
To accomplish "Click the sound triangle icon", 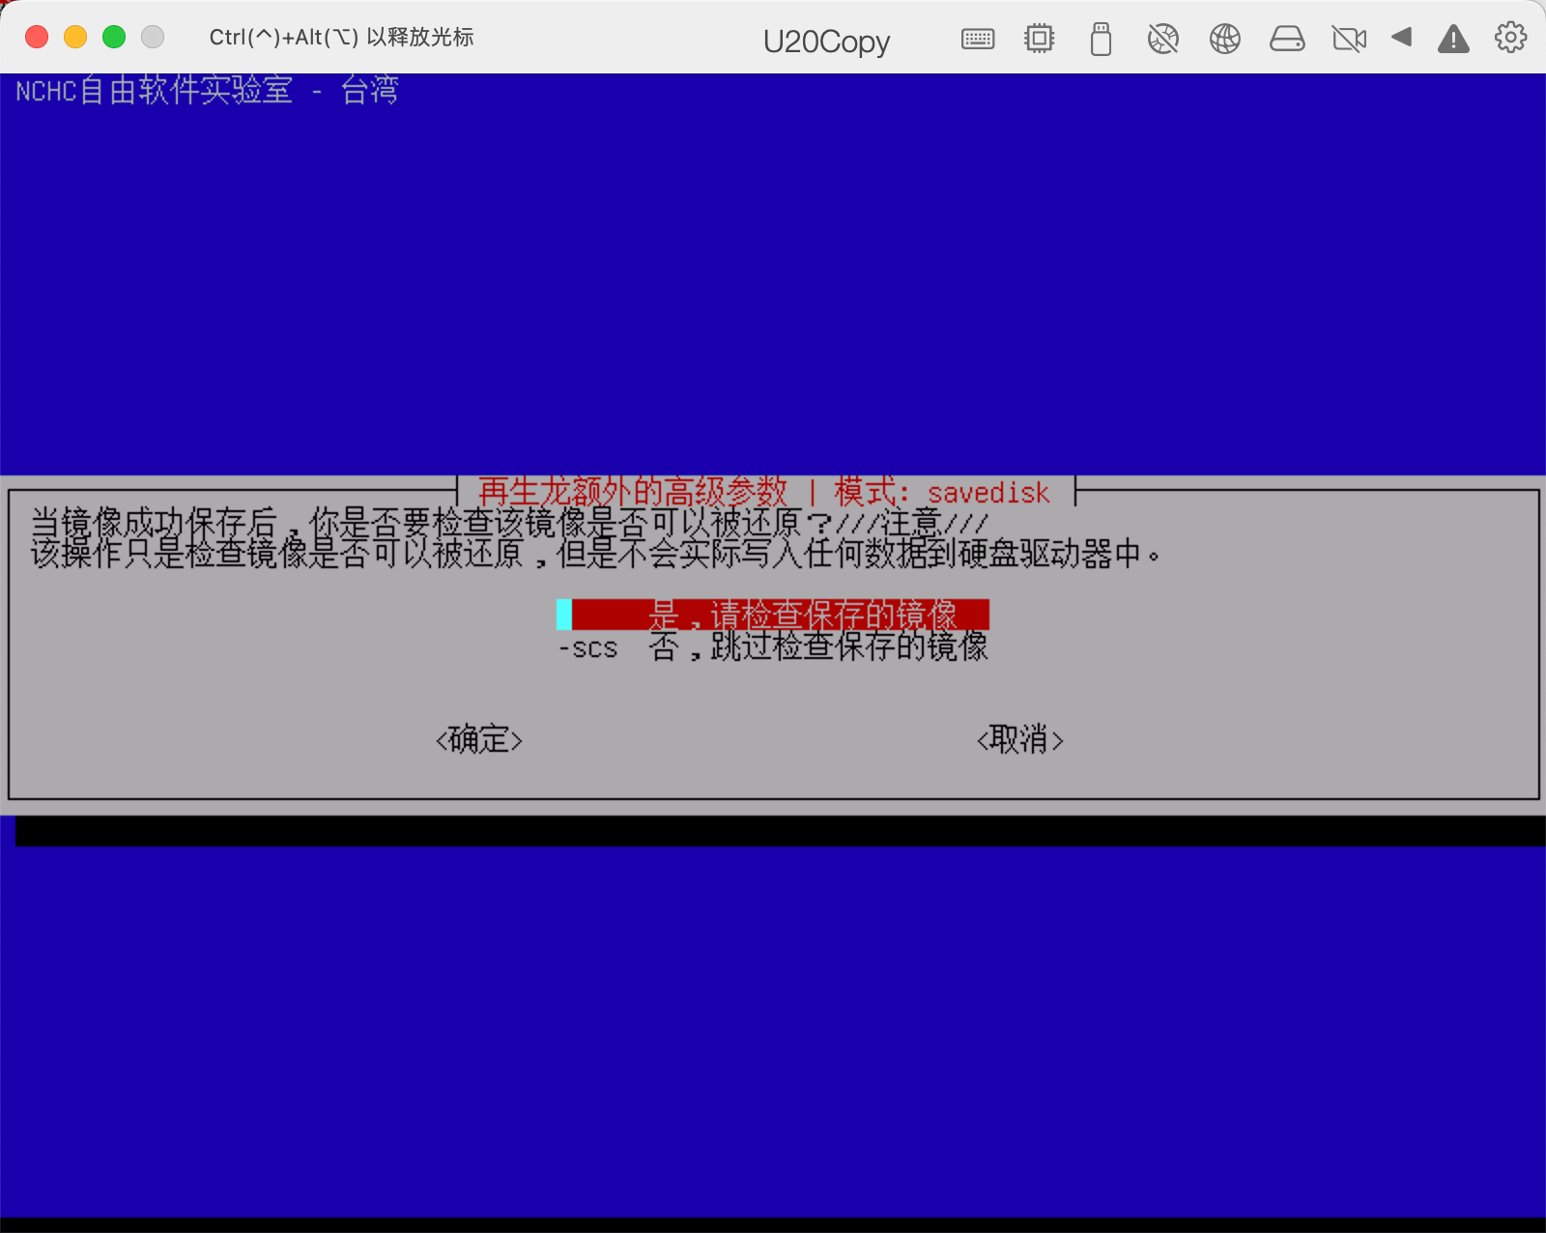I will [1401, 39].
